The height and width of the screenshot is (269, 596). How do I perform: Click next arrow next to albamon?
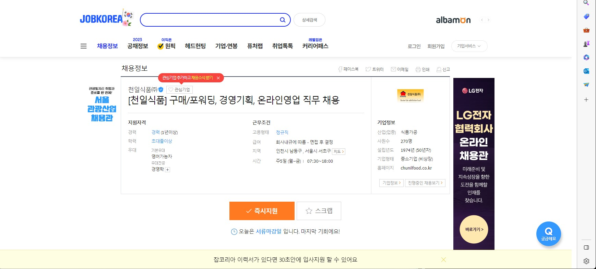[x=488, y=20]
